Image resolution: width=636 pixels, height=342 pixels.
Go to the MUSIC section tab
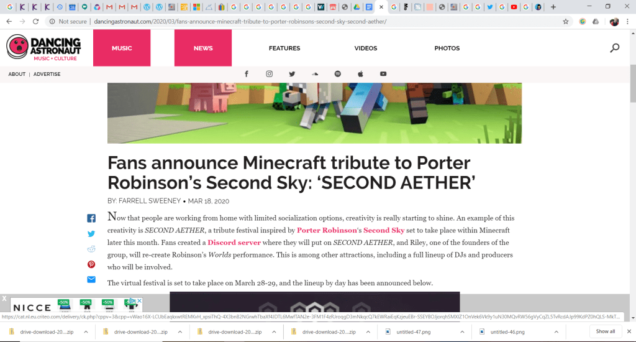122,48
